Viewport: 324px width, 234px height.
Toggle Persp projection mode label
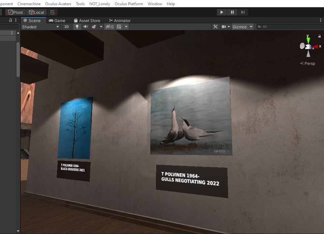coord(308,63)
